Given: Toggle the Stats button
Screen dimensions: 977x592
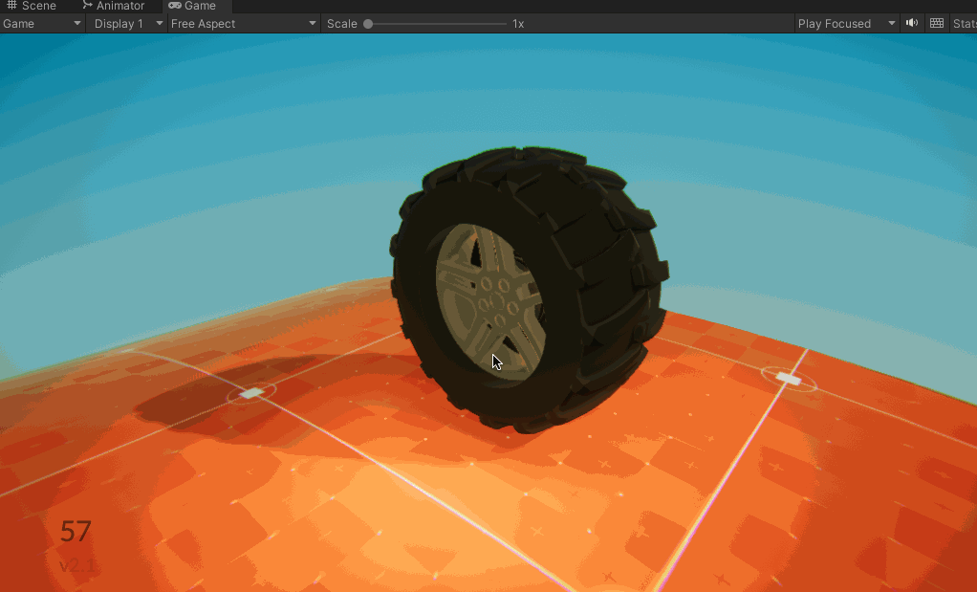Looking at the screenshot, I should pyautogui.click(x=964, y=23).
